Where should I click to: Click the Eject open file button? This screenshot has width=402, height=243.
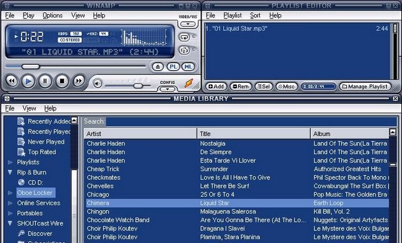[158, 67]
